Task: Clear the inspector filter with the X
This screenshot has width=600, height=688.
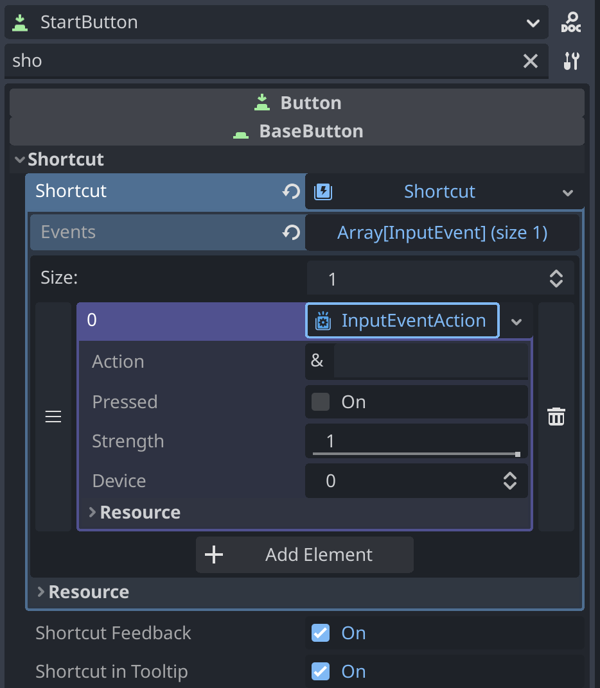Action: [530, 61]
